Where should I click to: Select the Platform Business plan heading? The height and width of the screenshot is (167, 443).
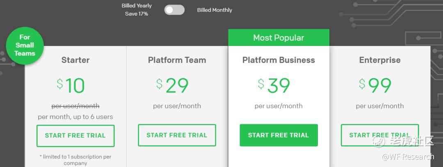pos(279,60)
